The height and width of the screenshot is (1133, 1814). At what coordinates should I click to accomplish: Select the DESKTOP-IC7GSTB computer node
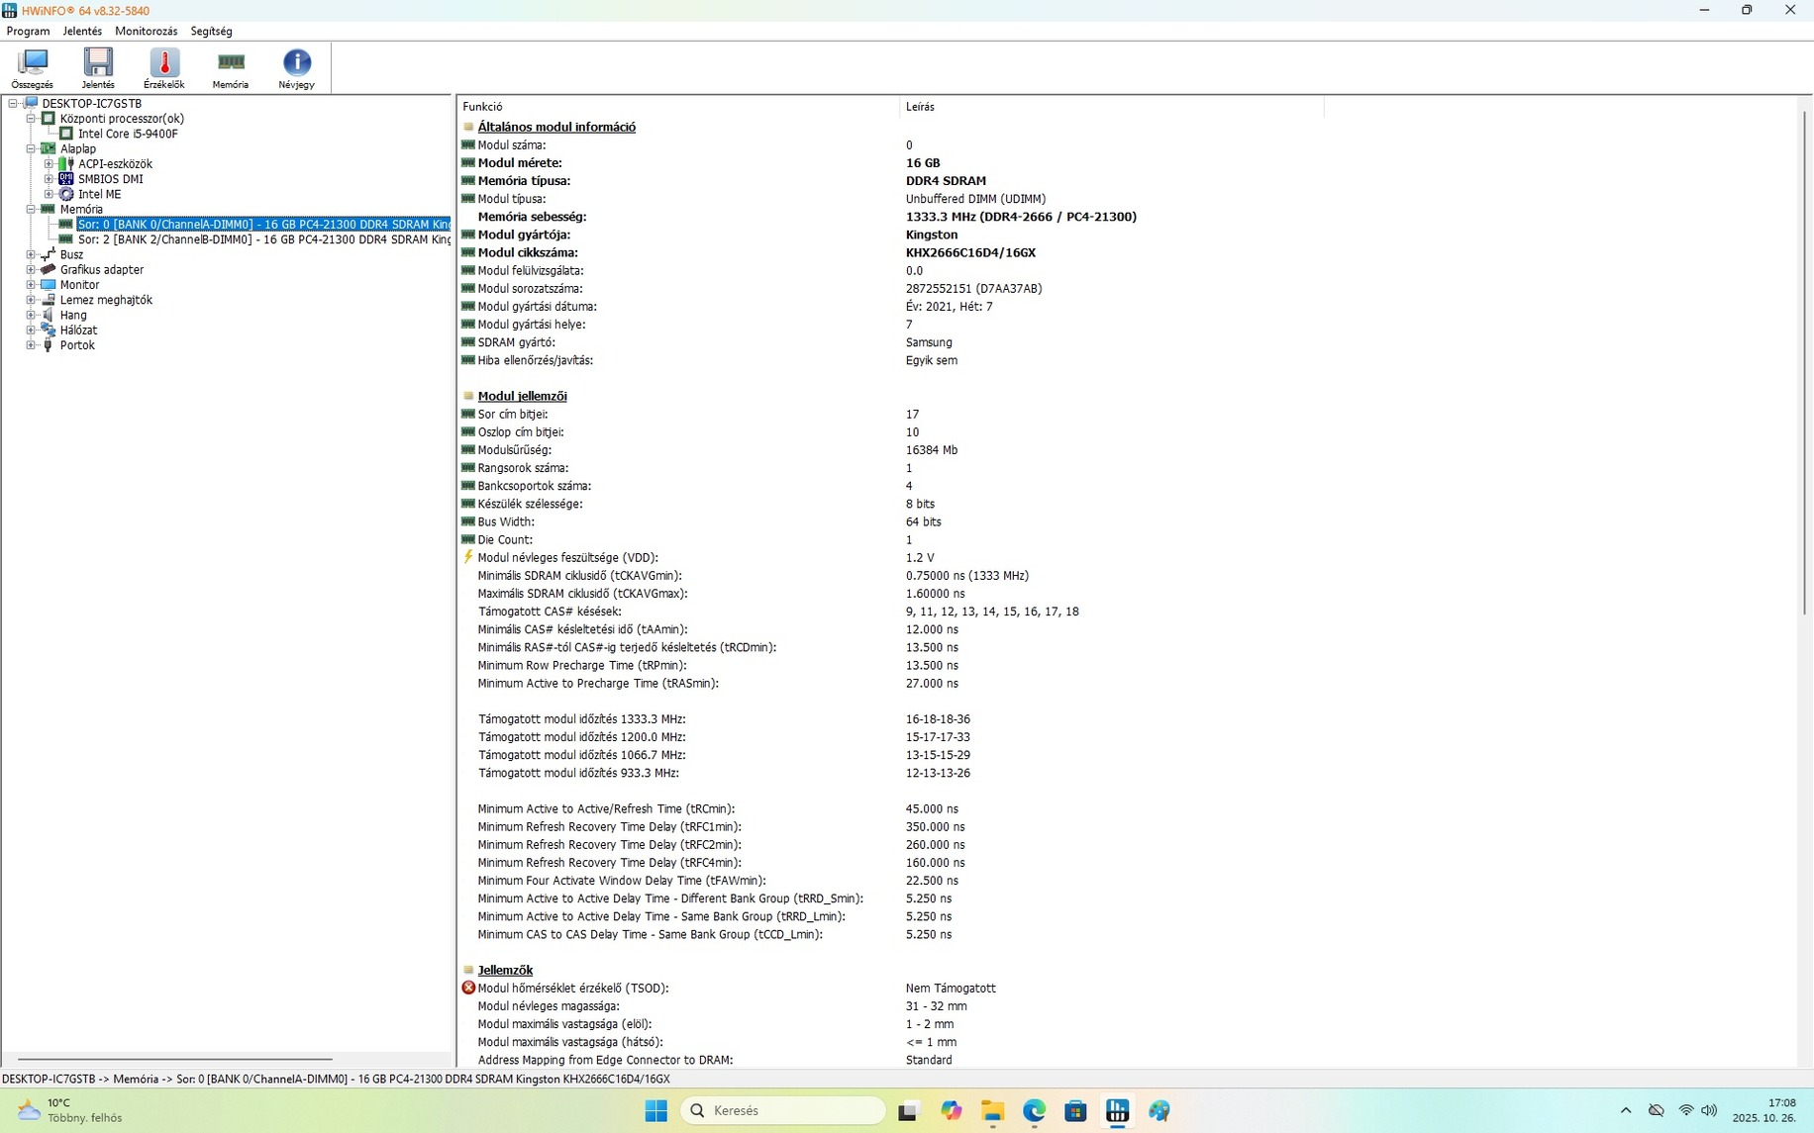[91, 103]
